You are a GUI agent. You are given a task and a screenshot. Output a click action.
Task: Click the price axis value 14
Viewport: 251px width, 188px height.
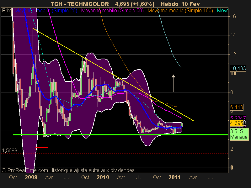[233, 35]
